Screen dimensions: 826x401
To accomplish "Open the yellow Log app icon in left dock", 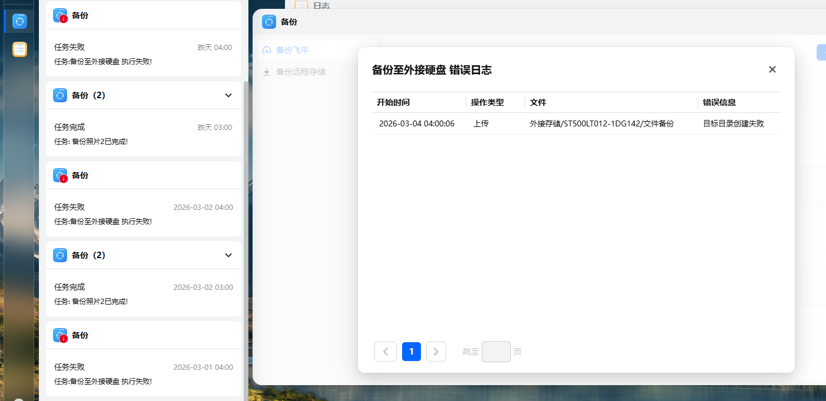I will (20, 49).
